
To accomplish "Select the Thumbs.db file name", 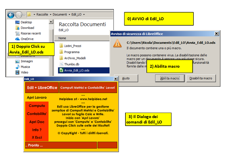I will [72, 64].
